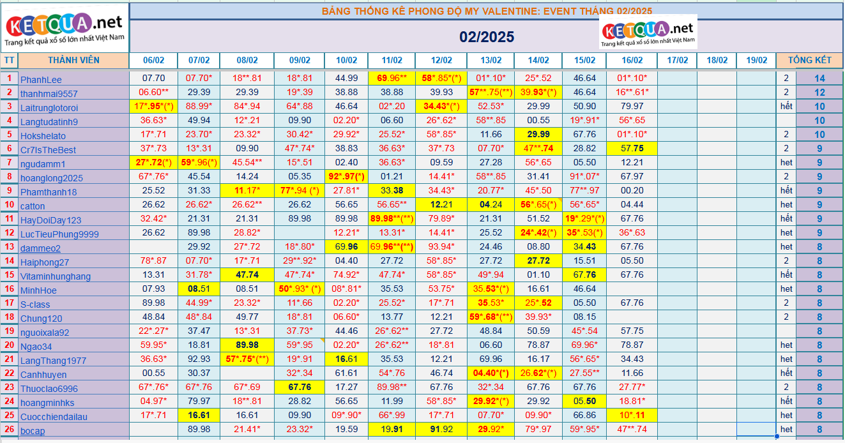
Task: Click member name 'Laitrunglotoroi'
Action: click(x=49, y=108)
